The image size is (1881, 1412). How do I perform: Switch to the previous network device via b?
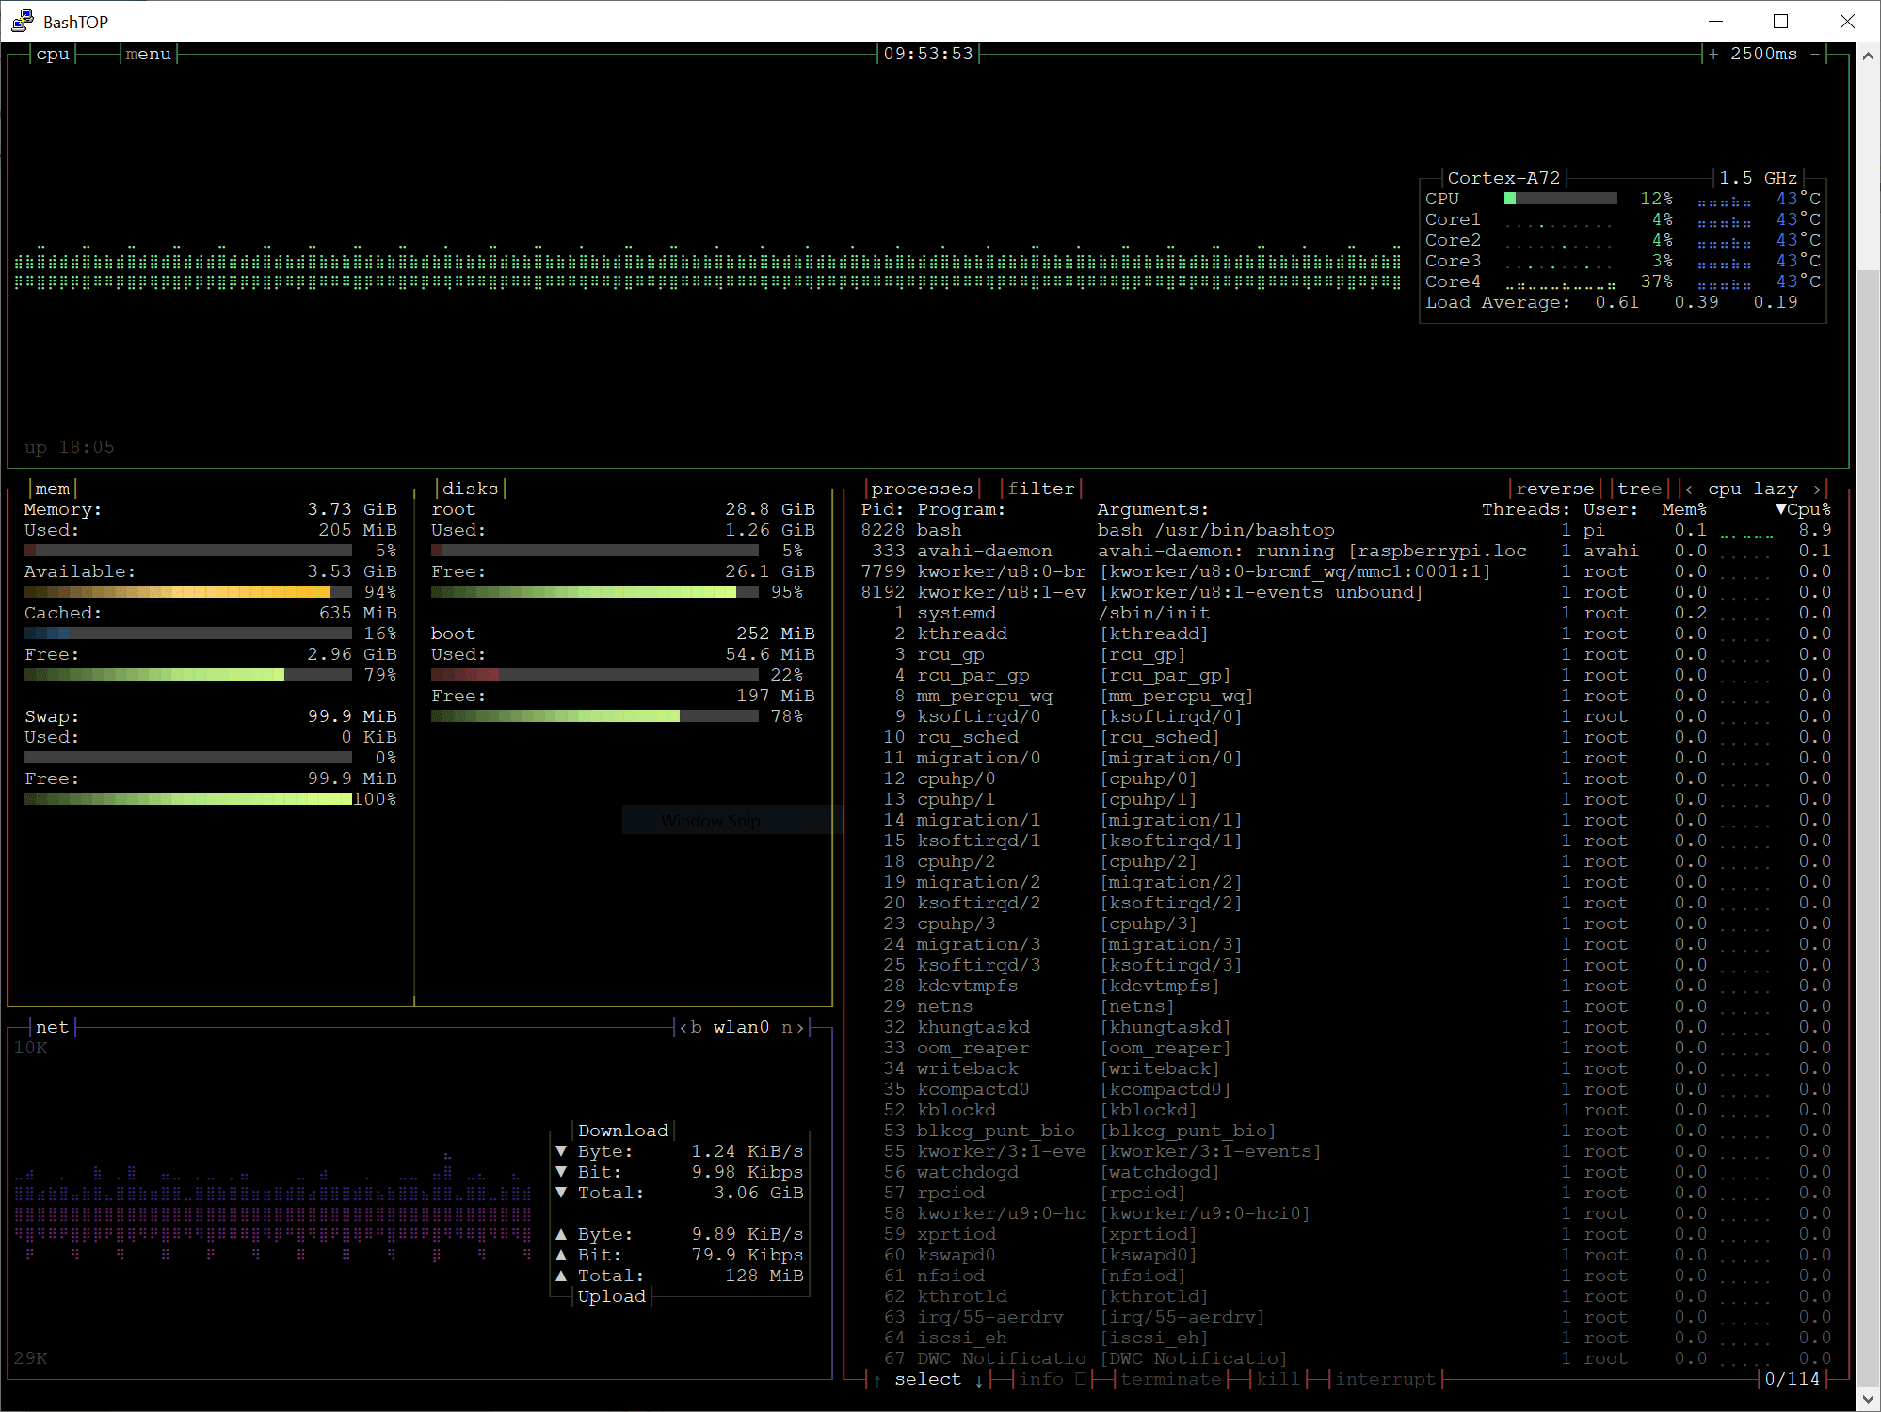tap(691, 1027)
